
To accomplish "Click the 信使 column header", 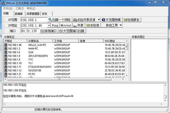I will coord(91,41).
